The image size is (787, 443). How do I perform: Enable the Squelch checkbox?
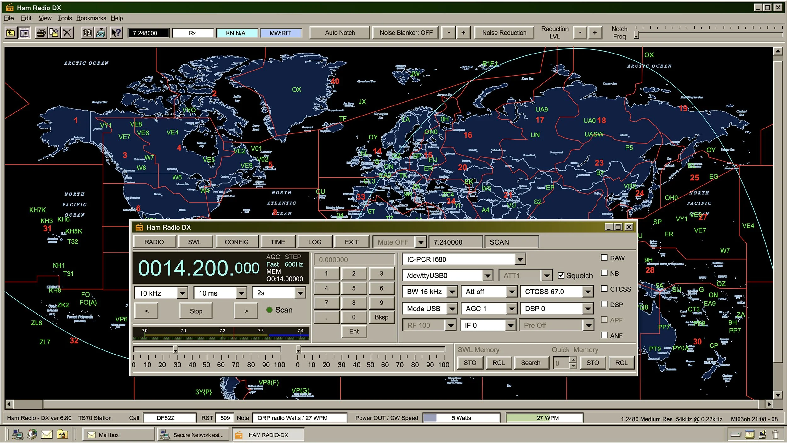coord(562,275)
